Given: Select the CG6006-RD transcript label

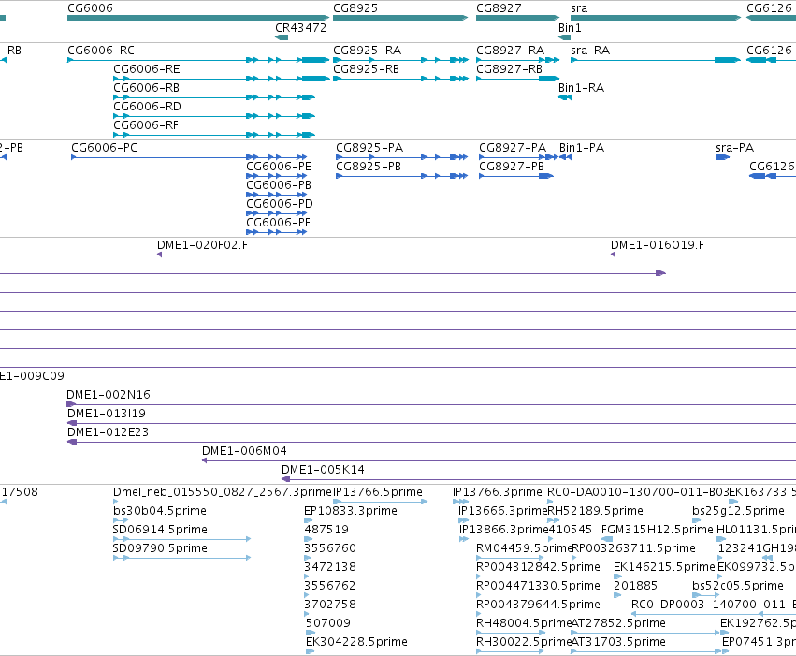Looking at the screenshot, I should 147,107.
